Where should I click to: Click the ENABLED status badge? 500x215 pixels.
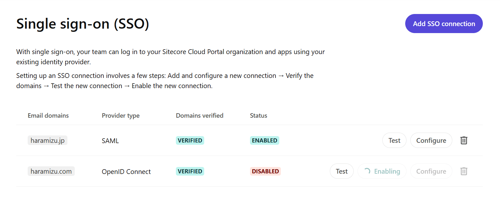pyautogui.click(x=264, y=140)
